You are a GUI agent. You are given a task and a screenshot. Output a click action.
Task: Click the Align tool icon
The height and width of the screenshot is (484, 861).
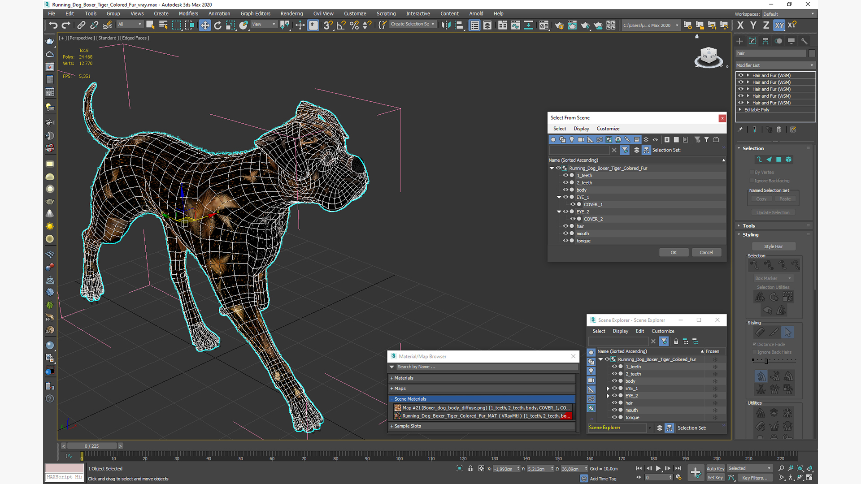click(459, 25)
